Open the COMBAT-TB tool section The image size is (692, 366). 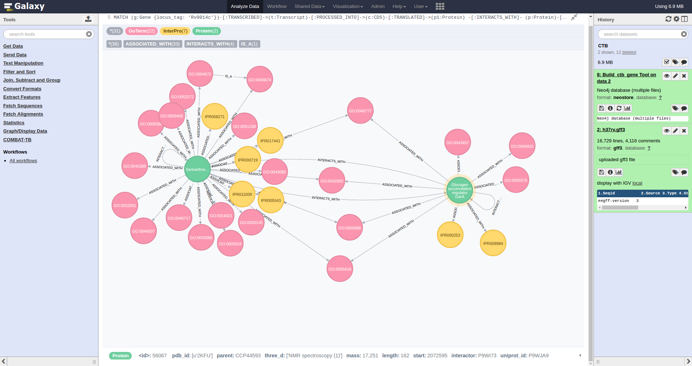[17, 140]
